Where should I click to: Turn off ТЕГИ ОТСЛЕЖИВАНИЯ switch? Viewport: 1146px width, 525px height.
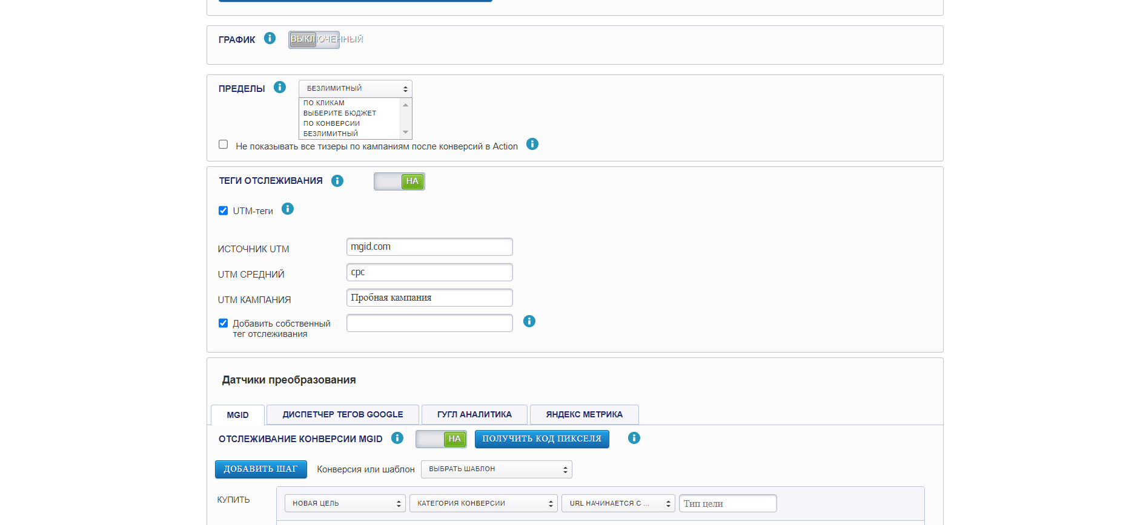[399, 181]
